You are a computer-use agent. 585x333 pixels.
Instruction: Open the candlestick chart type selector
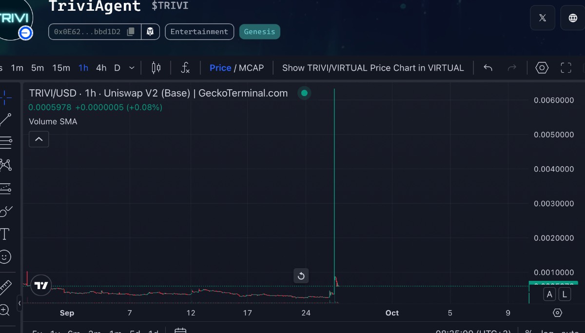(156, 68)
